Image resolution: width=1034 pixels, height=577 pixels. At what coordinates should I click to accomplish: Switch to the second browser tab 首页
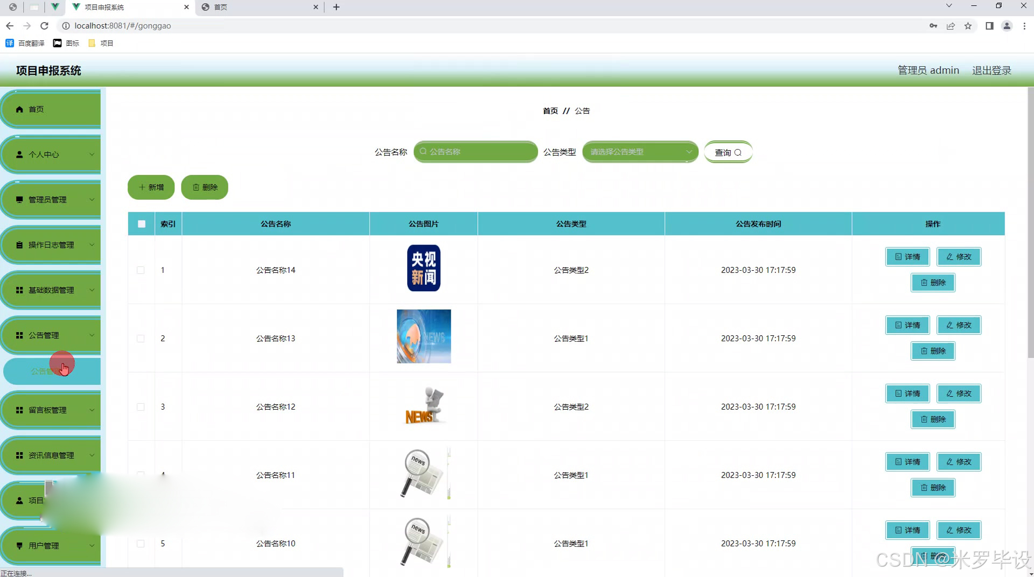tap(258, 7)
